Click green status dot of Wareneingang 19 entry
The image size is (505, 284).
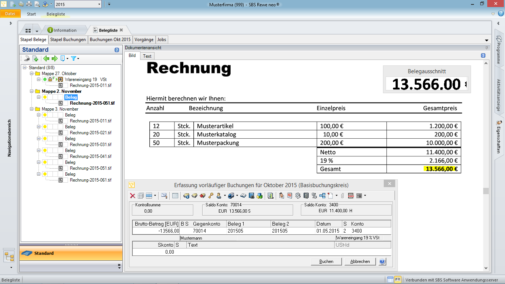(x=45, y=80)
